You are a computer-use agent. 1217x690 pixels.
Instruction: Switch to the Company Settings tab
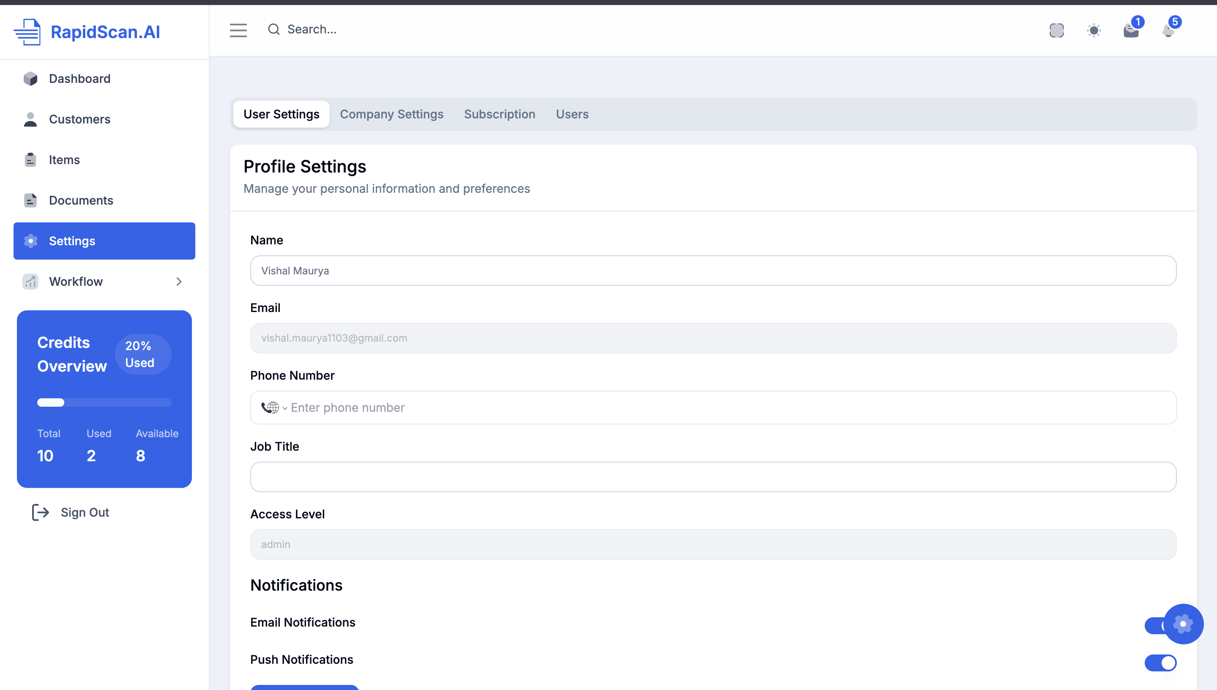391,114
